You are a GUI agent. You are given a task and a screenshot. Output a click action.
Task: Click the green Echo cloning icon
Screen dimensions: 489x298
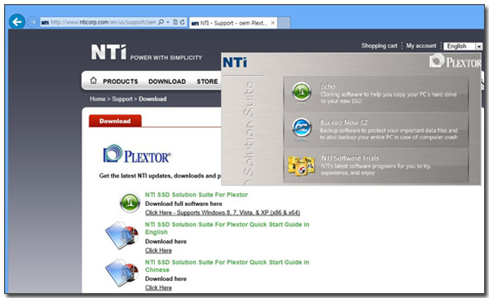click(x=302, y=92)
